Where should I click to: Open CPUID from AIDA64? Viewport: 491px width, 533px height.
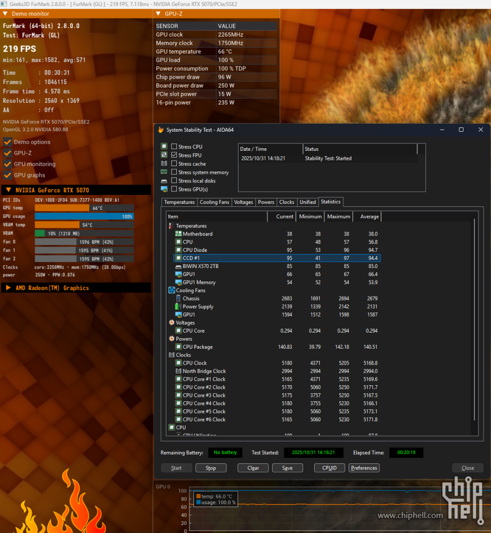coord(330,468)
